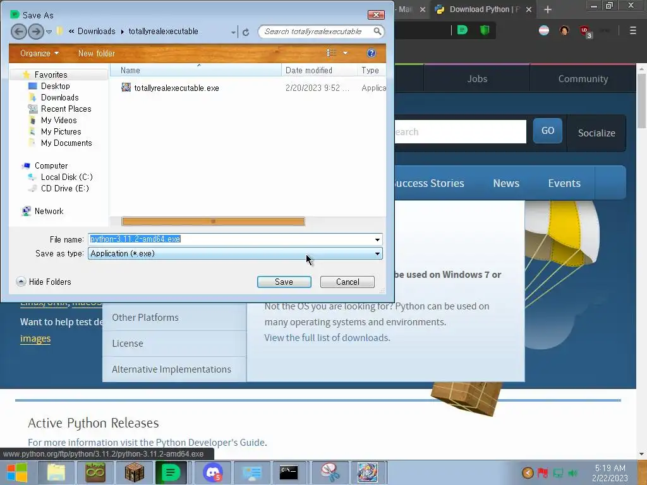This screenshot has height=485, width=647.
Task: Open the Save as type combo box
Action: click(x=235, y=254)
